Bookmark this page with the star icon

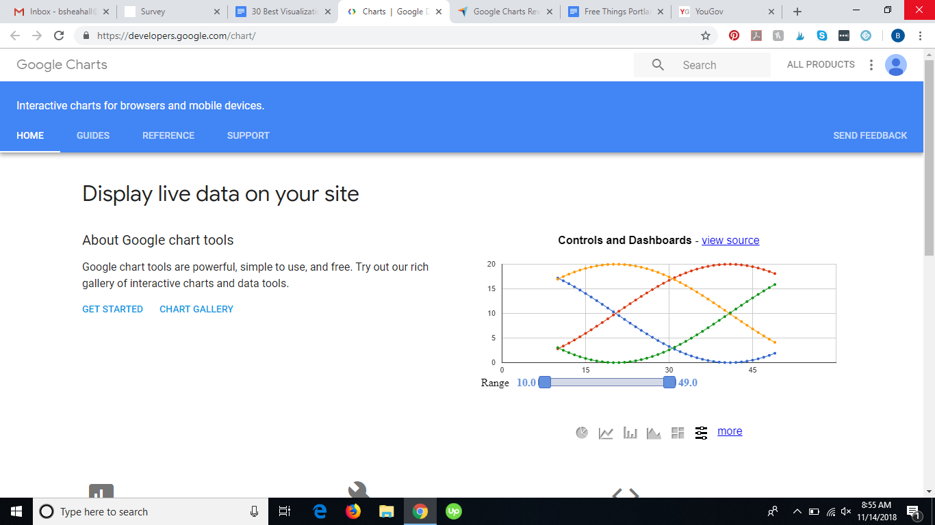(x=706, y=36)
